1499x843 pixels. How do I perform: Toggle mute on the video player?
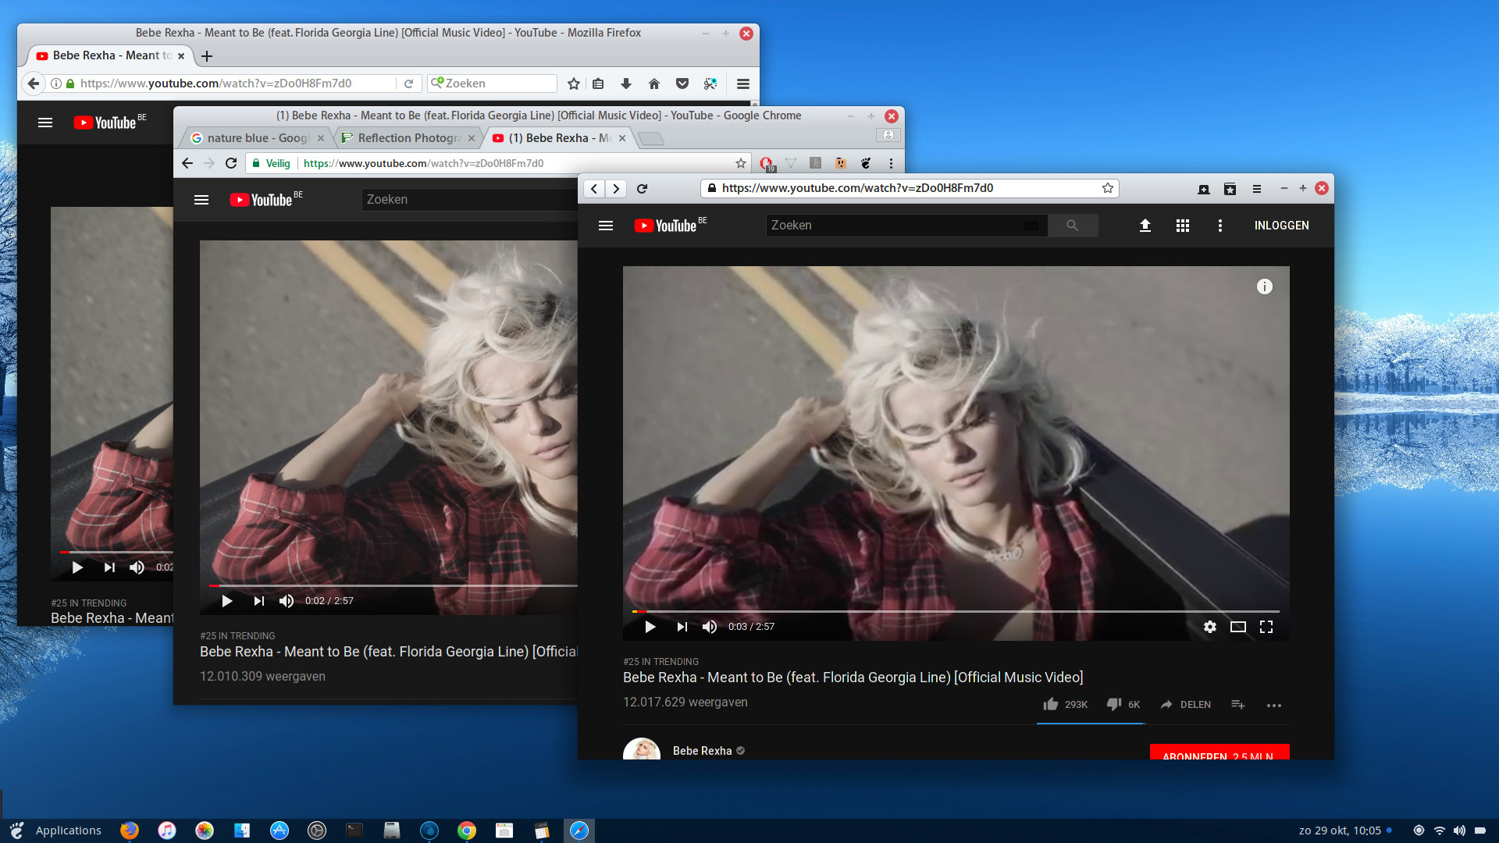pyautogui.click(x=708, y=626)
